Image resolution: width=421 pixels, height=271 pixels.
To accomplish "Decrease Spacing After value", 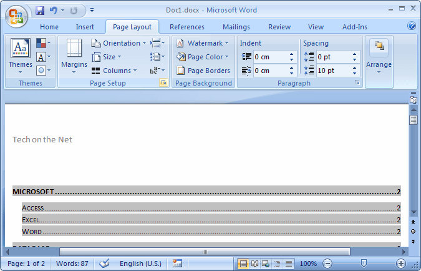I will coord(355,74).
